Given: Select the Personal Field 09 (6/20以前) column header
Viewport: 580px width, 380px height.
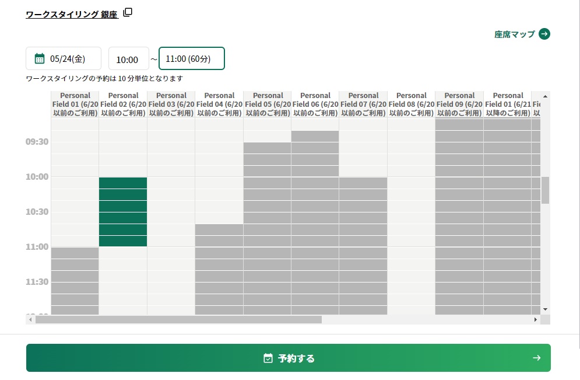Looking at the screenshot, I should click(459, 104).
